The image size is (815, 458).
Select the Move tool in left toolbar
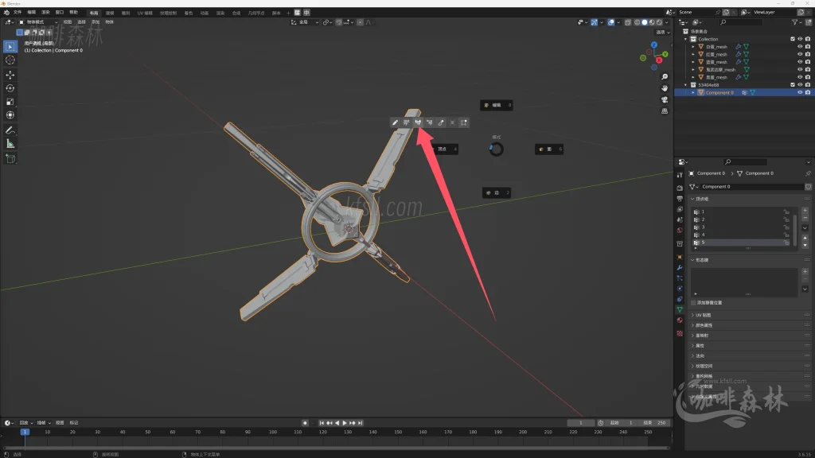[10, 74]
